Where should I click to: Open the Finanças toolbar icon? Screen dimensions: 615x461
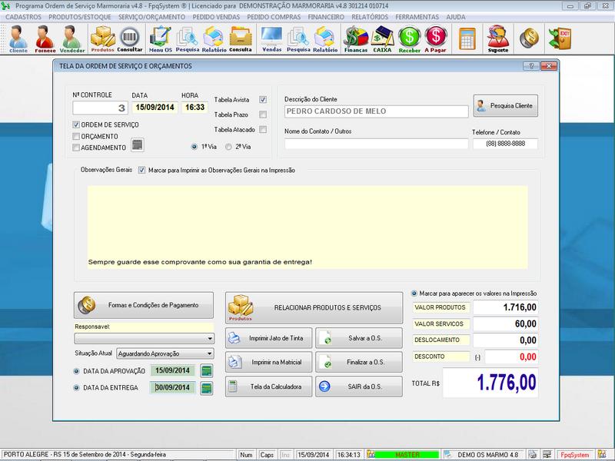(355, 38)
